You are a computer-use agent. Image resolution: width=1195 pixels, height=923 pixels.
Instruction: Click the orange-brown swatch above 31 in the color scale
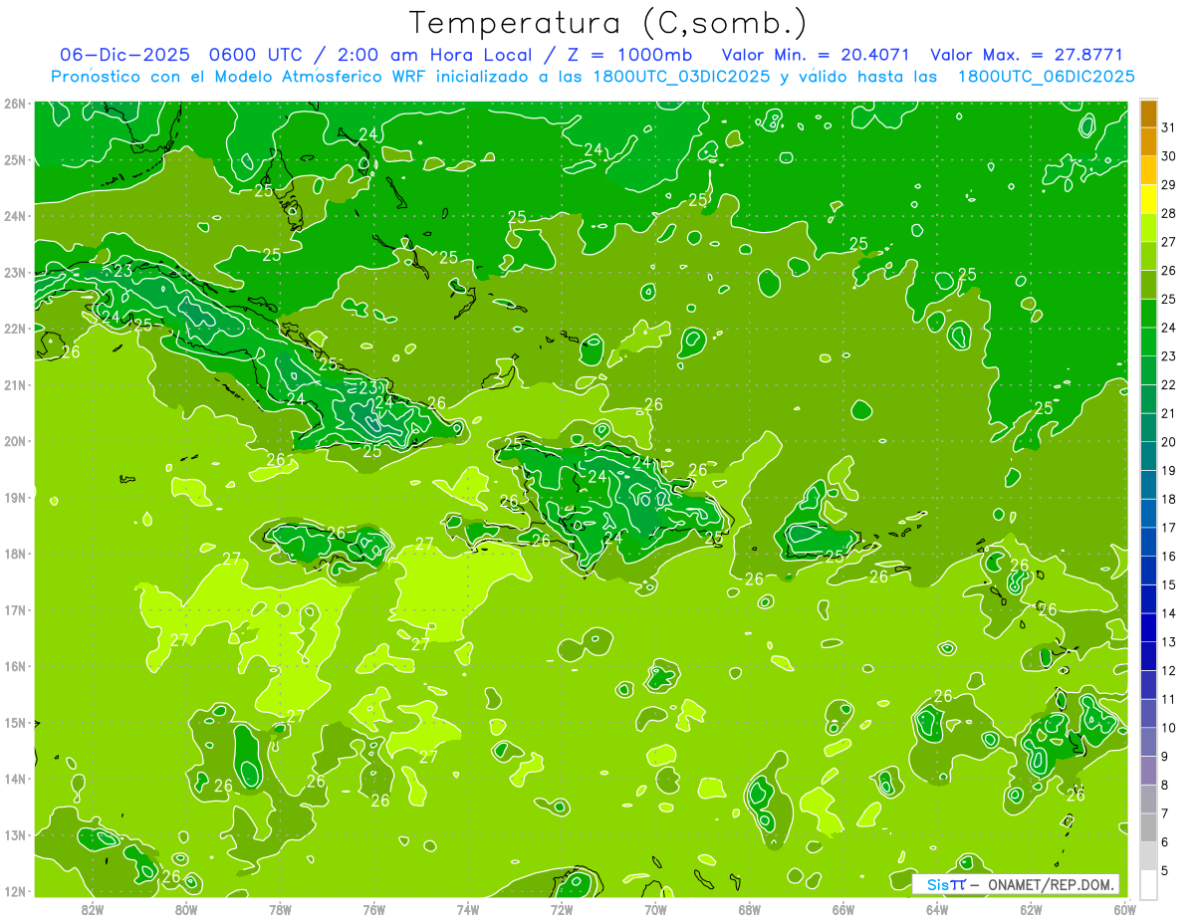(1149, 114)
